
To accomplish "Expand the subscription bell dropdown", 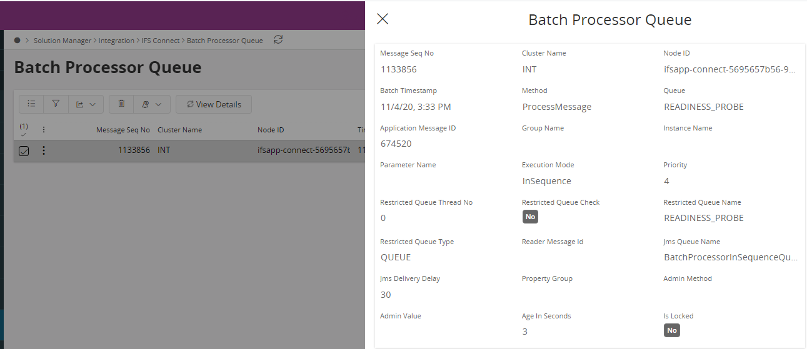I will [x=151, y=104].
